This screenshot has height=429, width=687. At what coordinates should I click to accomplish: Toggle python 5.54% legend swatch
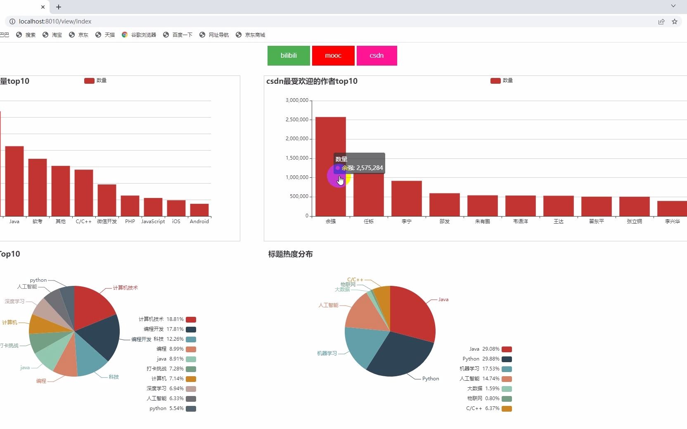click(191, 409)
